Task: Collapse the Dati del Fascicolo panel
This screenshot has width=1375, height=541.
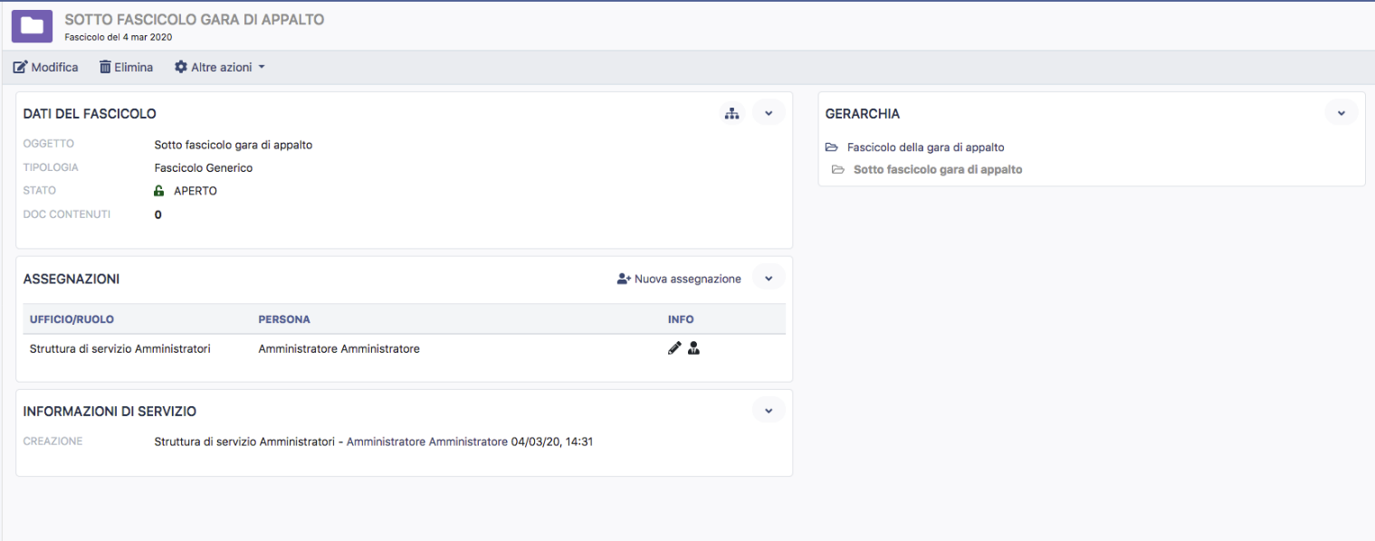Action: tap(769, 113)
